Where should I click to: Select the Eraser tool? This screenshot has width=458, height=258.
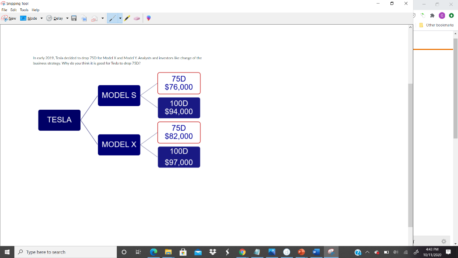point(137,18)
